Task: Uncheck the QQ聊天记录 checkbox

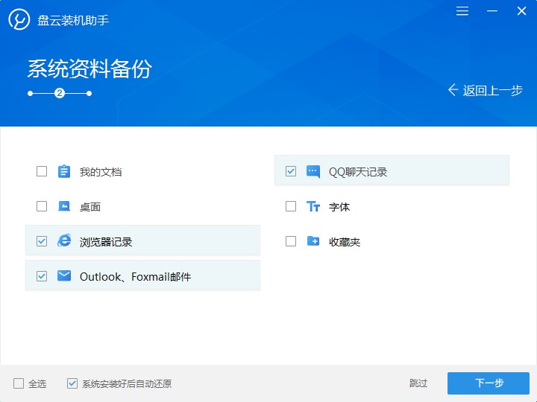Action: click(291, 172)
